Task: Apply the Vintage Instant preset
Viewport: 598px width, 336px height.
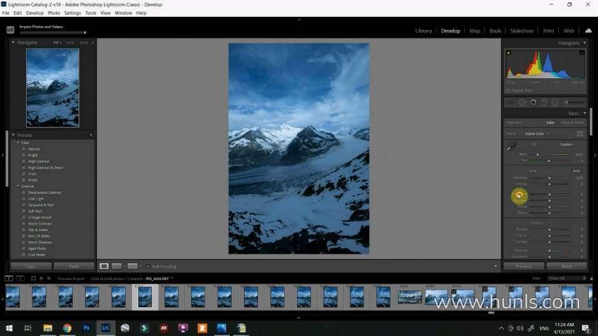Action: point(40,218)
